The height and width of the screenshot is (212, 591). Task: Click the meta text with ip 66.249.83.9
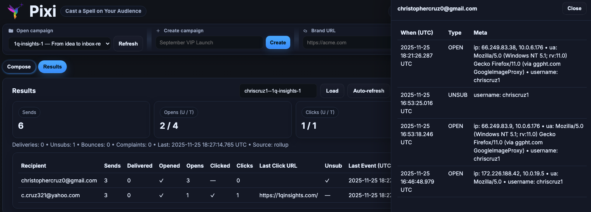pyautogui.click(x=528, y=142)
